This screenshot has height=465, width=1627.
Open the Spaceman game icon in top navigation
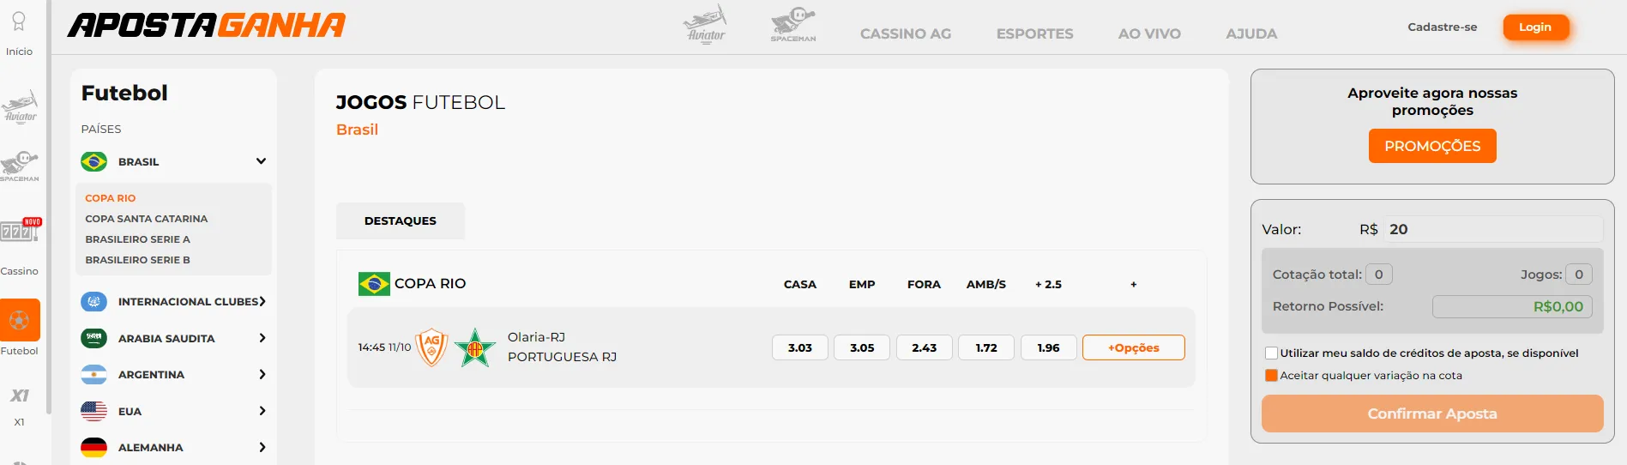(x=793, y=24)
